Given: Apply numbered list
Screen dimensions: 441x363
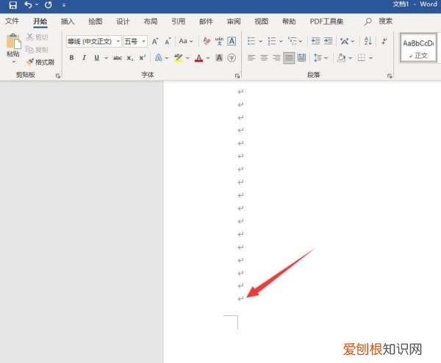Looking at the screenshot, I should [272, 41].
